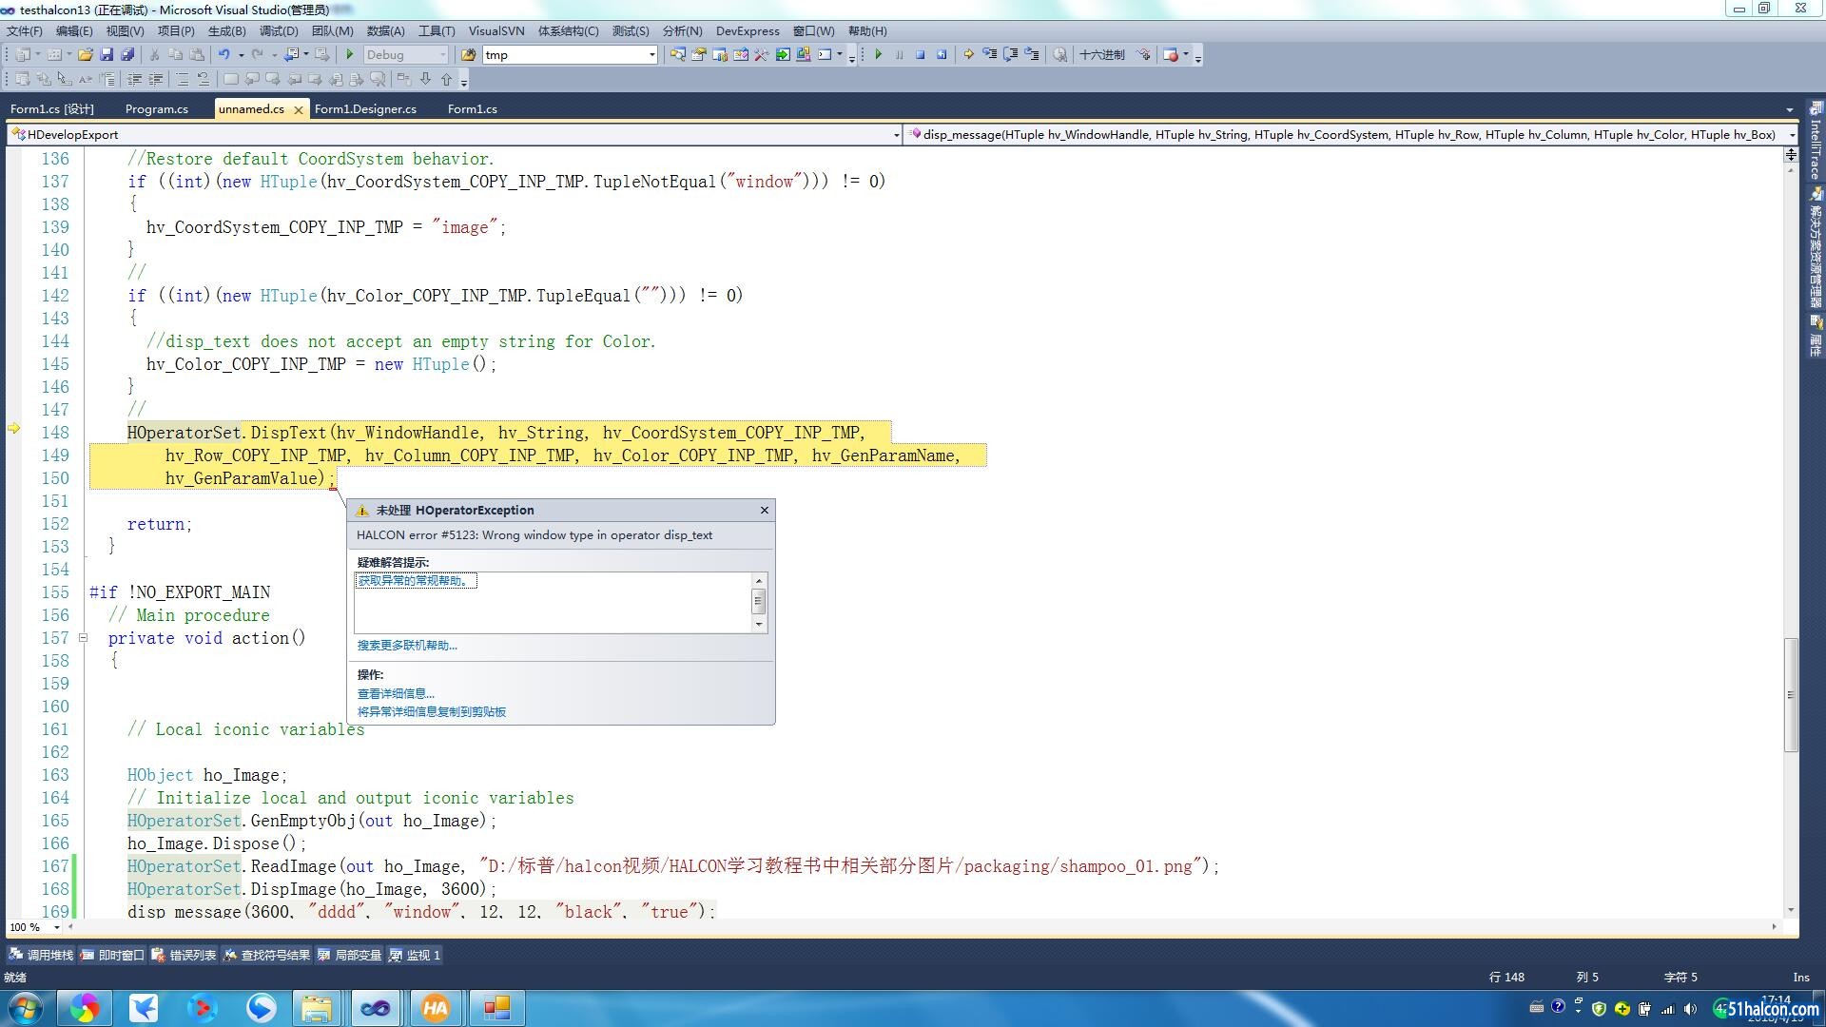Click the 查看详细信息 link
The width and height of the screenshot is (1826, 1027).
pos(396,694)
